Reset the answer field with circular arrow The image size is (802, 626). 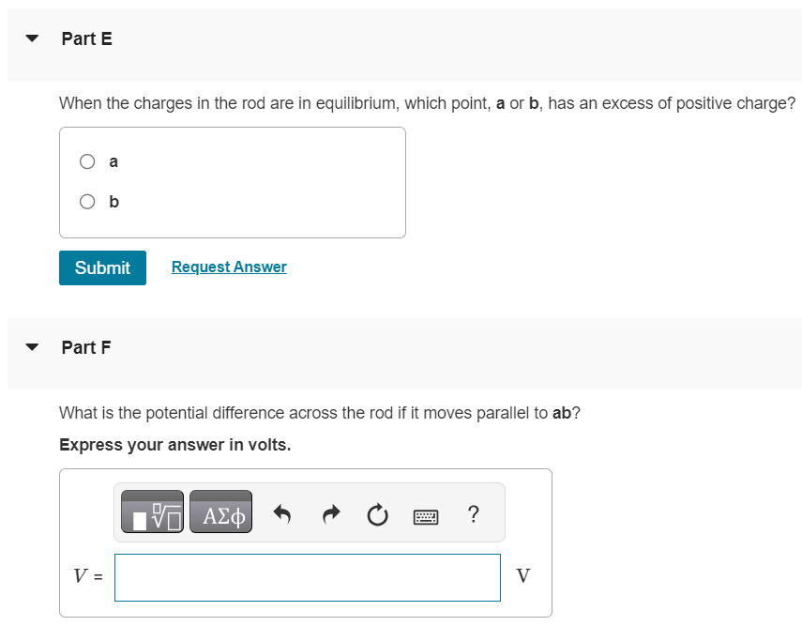pos(377,514)
